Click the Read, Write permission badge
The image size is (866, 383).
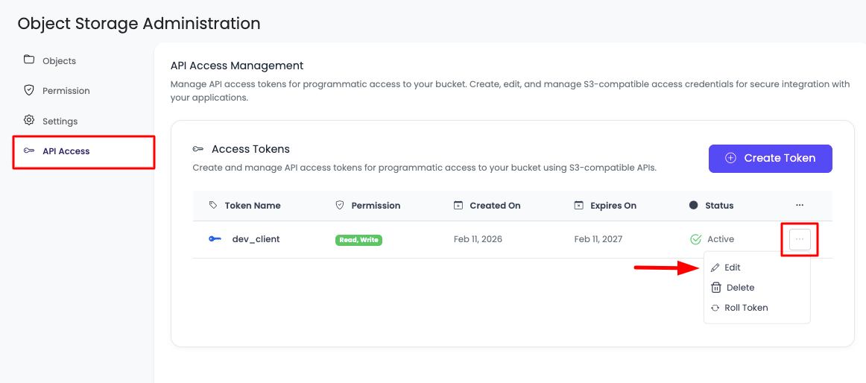point(358,240)
